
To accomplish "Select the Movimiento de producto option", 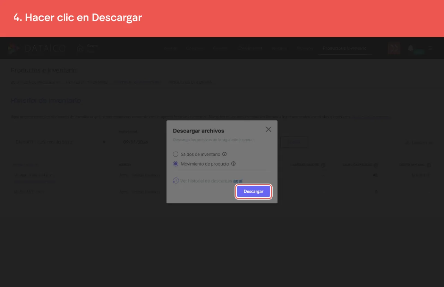I will (176, 164).
